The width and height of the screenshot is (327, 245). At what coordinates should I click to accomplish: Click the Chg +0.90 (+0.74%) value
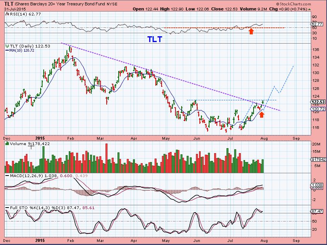[x=288, y=9]
